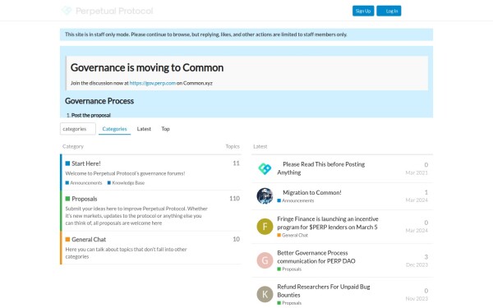The height and width of the screenshot is (308, 493).
Task: Switch to the Latest tab
Action: click(144, 129)
